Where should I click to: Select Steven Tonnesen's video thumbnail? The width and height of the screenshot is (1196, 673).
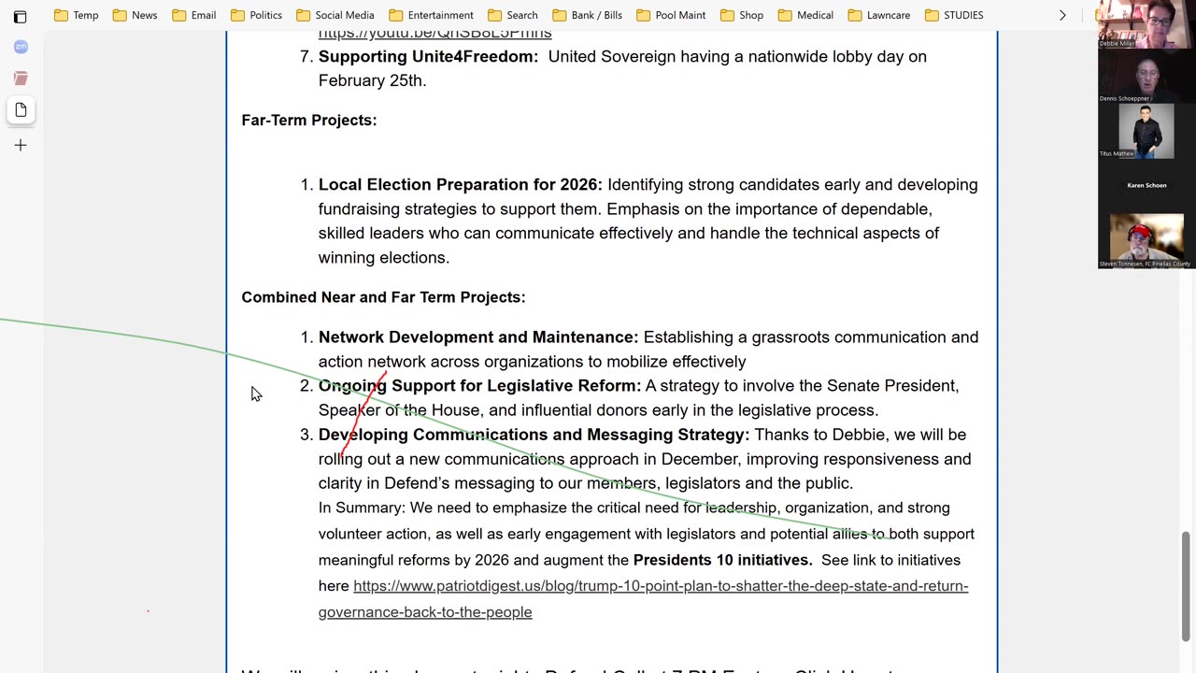point(1146,240)
